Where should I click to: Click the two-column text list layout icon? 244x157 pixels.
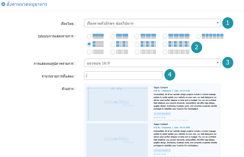tap(122, 52)
